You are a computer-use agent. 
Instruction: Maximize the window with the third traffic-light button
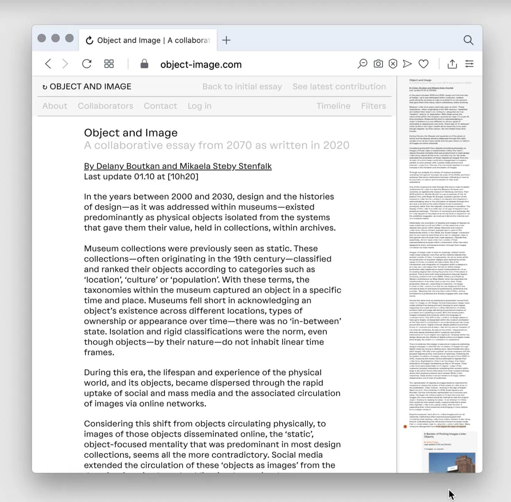click(x=69, y=38)
